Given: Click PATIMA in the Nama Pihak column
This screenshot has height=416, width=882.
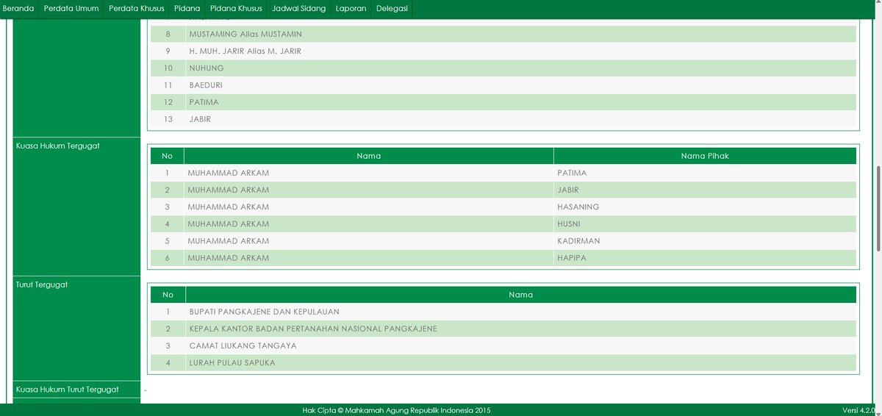Looking at the screenshot, I should point(572,173).
